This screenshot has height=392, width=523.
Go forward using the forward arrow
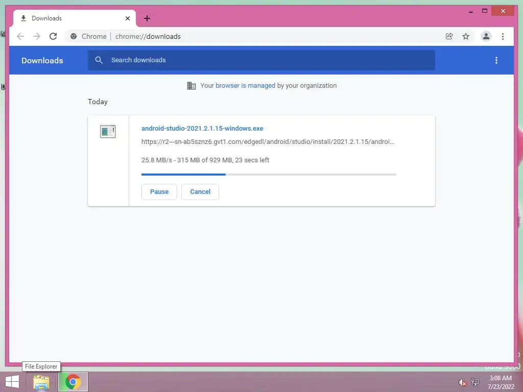(x=37, y=36)
